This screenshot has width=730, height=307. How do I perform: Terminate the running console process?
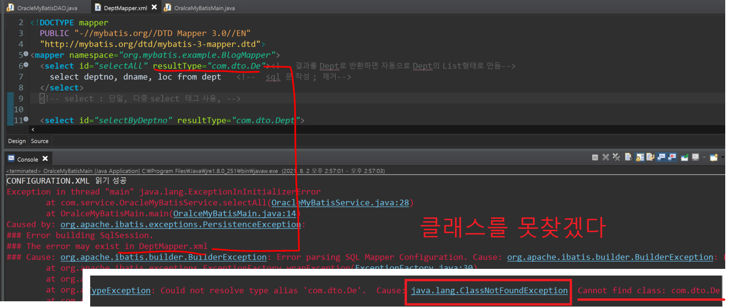pos(595,157)
